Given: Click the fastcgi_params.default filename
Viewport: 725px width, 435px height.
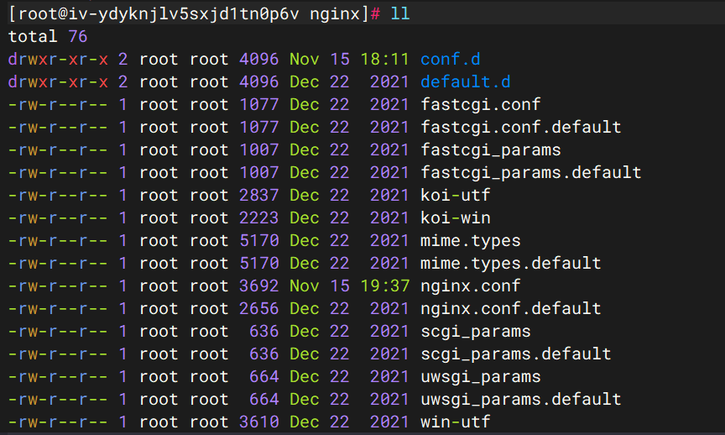Looking at the screenshot, I should (530, 173).
